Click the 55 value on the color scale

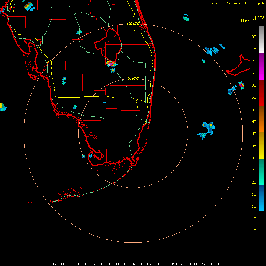pos(254,97)
